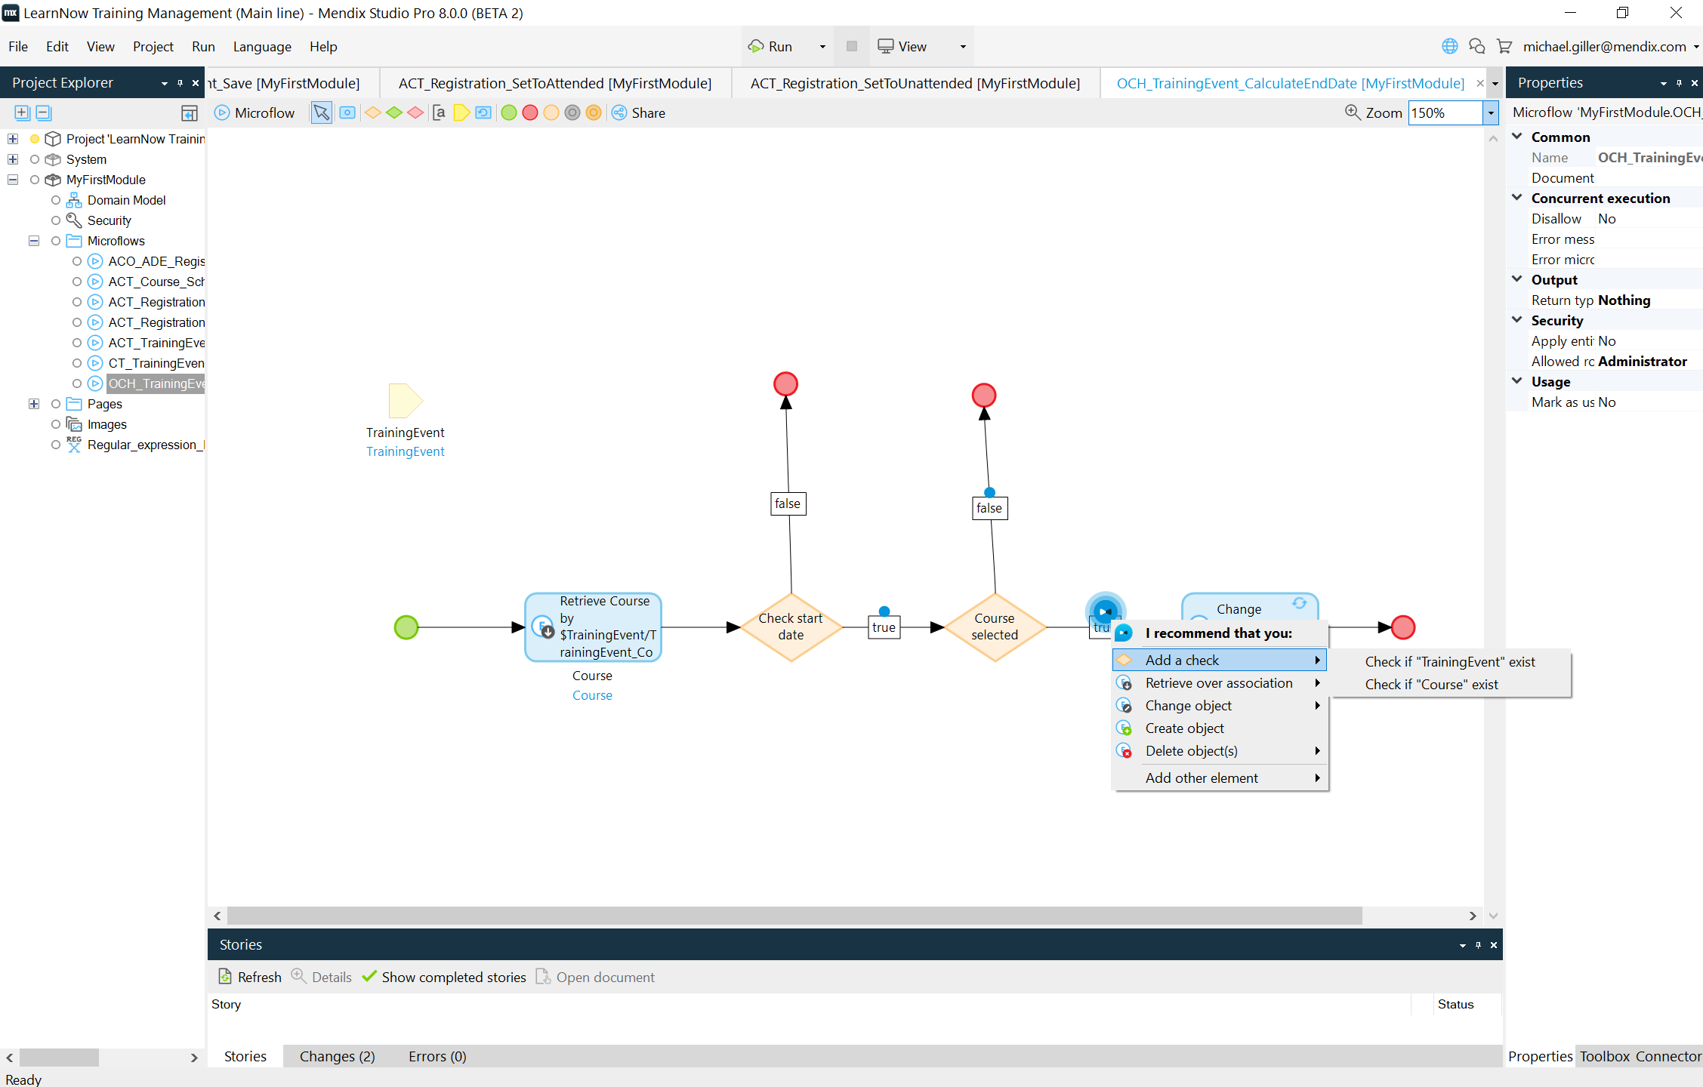Pick the annotation tool icon
The height and width of the screenshot is (1087, 1703).
click(x=439, y=112)
